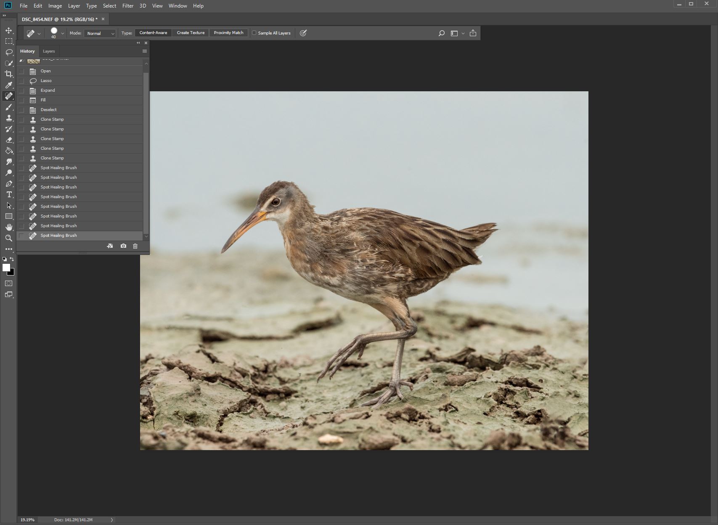Create new snapshot with camera icon
Image resolution: width=718 pixels, height=525 pixels.
[x=123, y=246]
